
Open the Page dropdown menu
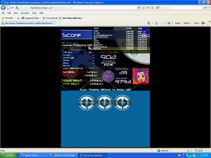point(178,23)
